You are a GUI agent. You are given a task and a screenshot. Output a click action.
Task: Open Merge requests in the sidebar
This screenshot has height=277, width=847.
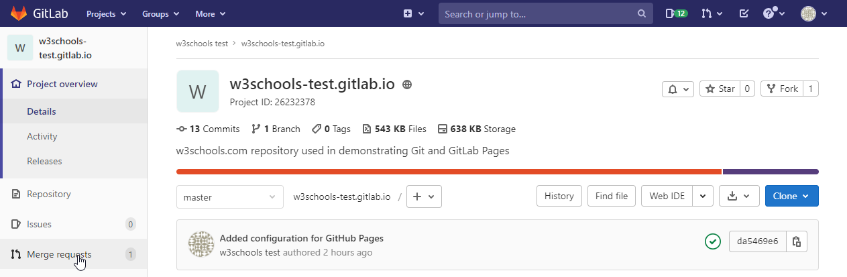click(x=59, y=254)
